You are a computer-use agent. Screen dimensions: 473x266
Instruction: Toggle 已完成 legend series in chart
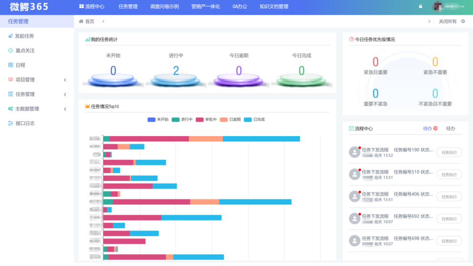(x=248, y=119)
